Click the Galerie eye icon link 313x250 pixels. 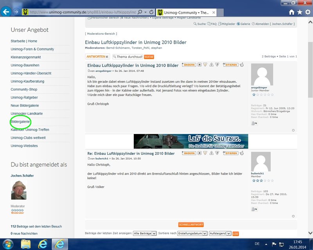coord(243,24)
